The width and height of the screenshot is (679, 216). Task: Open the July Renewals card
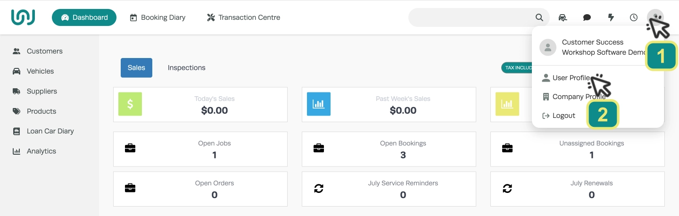(x=578, y=189)
